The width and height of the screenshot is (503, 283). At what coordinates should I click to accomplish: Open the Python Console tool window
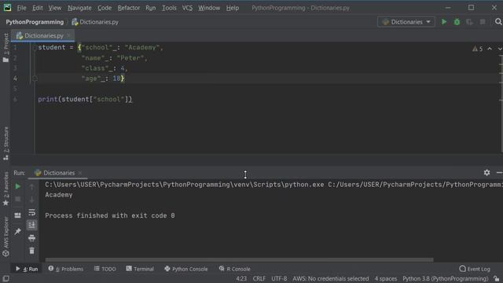[x=186, y=269]
